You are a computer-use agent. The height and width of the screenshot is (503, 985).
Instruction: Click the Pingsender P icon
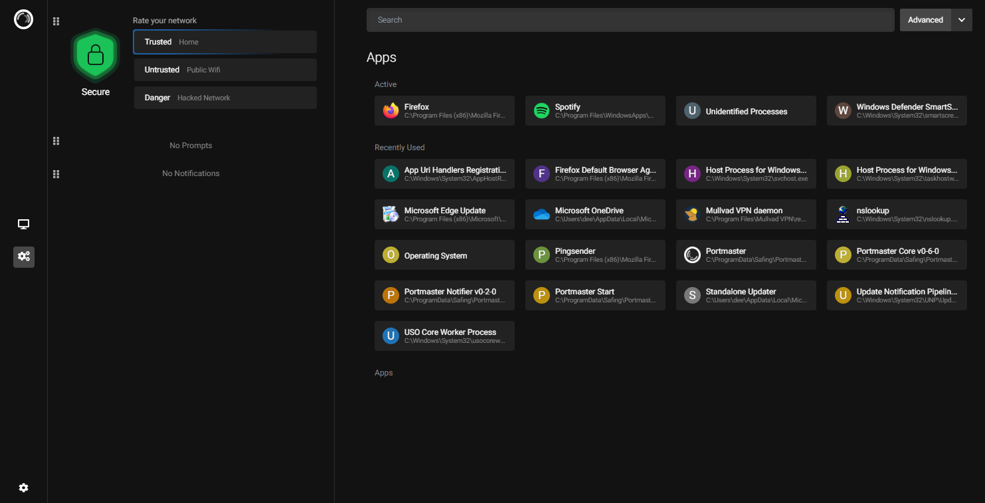[x=542, y=255]
